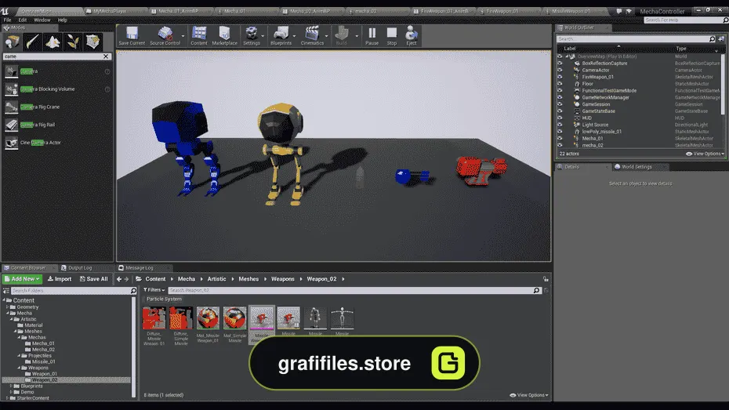Select Place mode icon in Modes panel
This screenshot has height=410, width=729.
click(12, 42)
